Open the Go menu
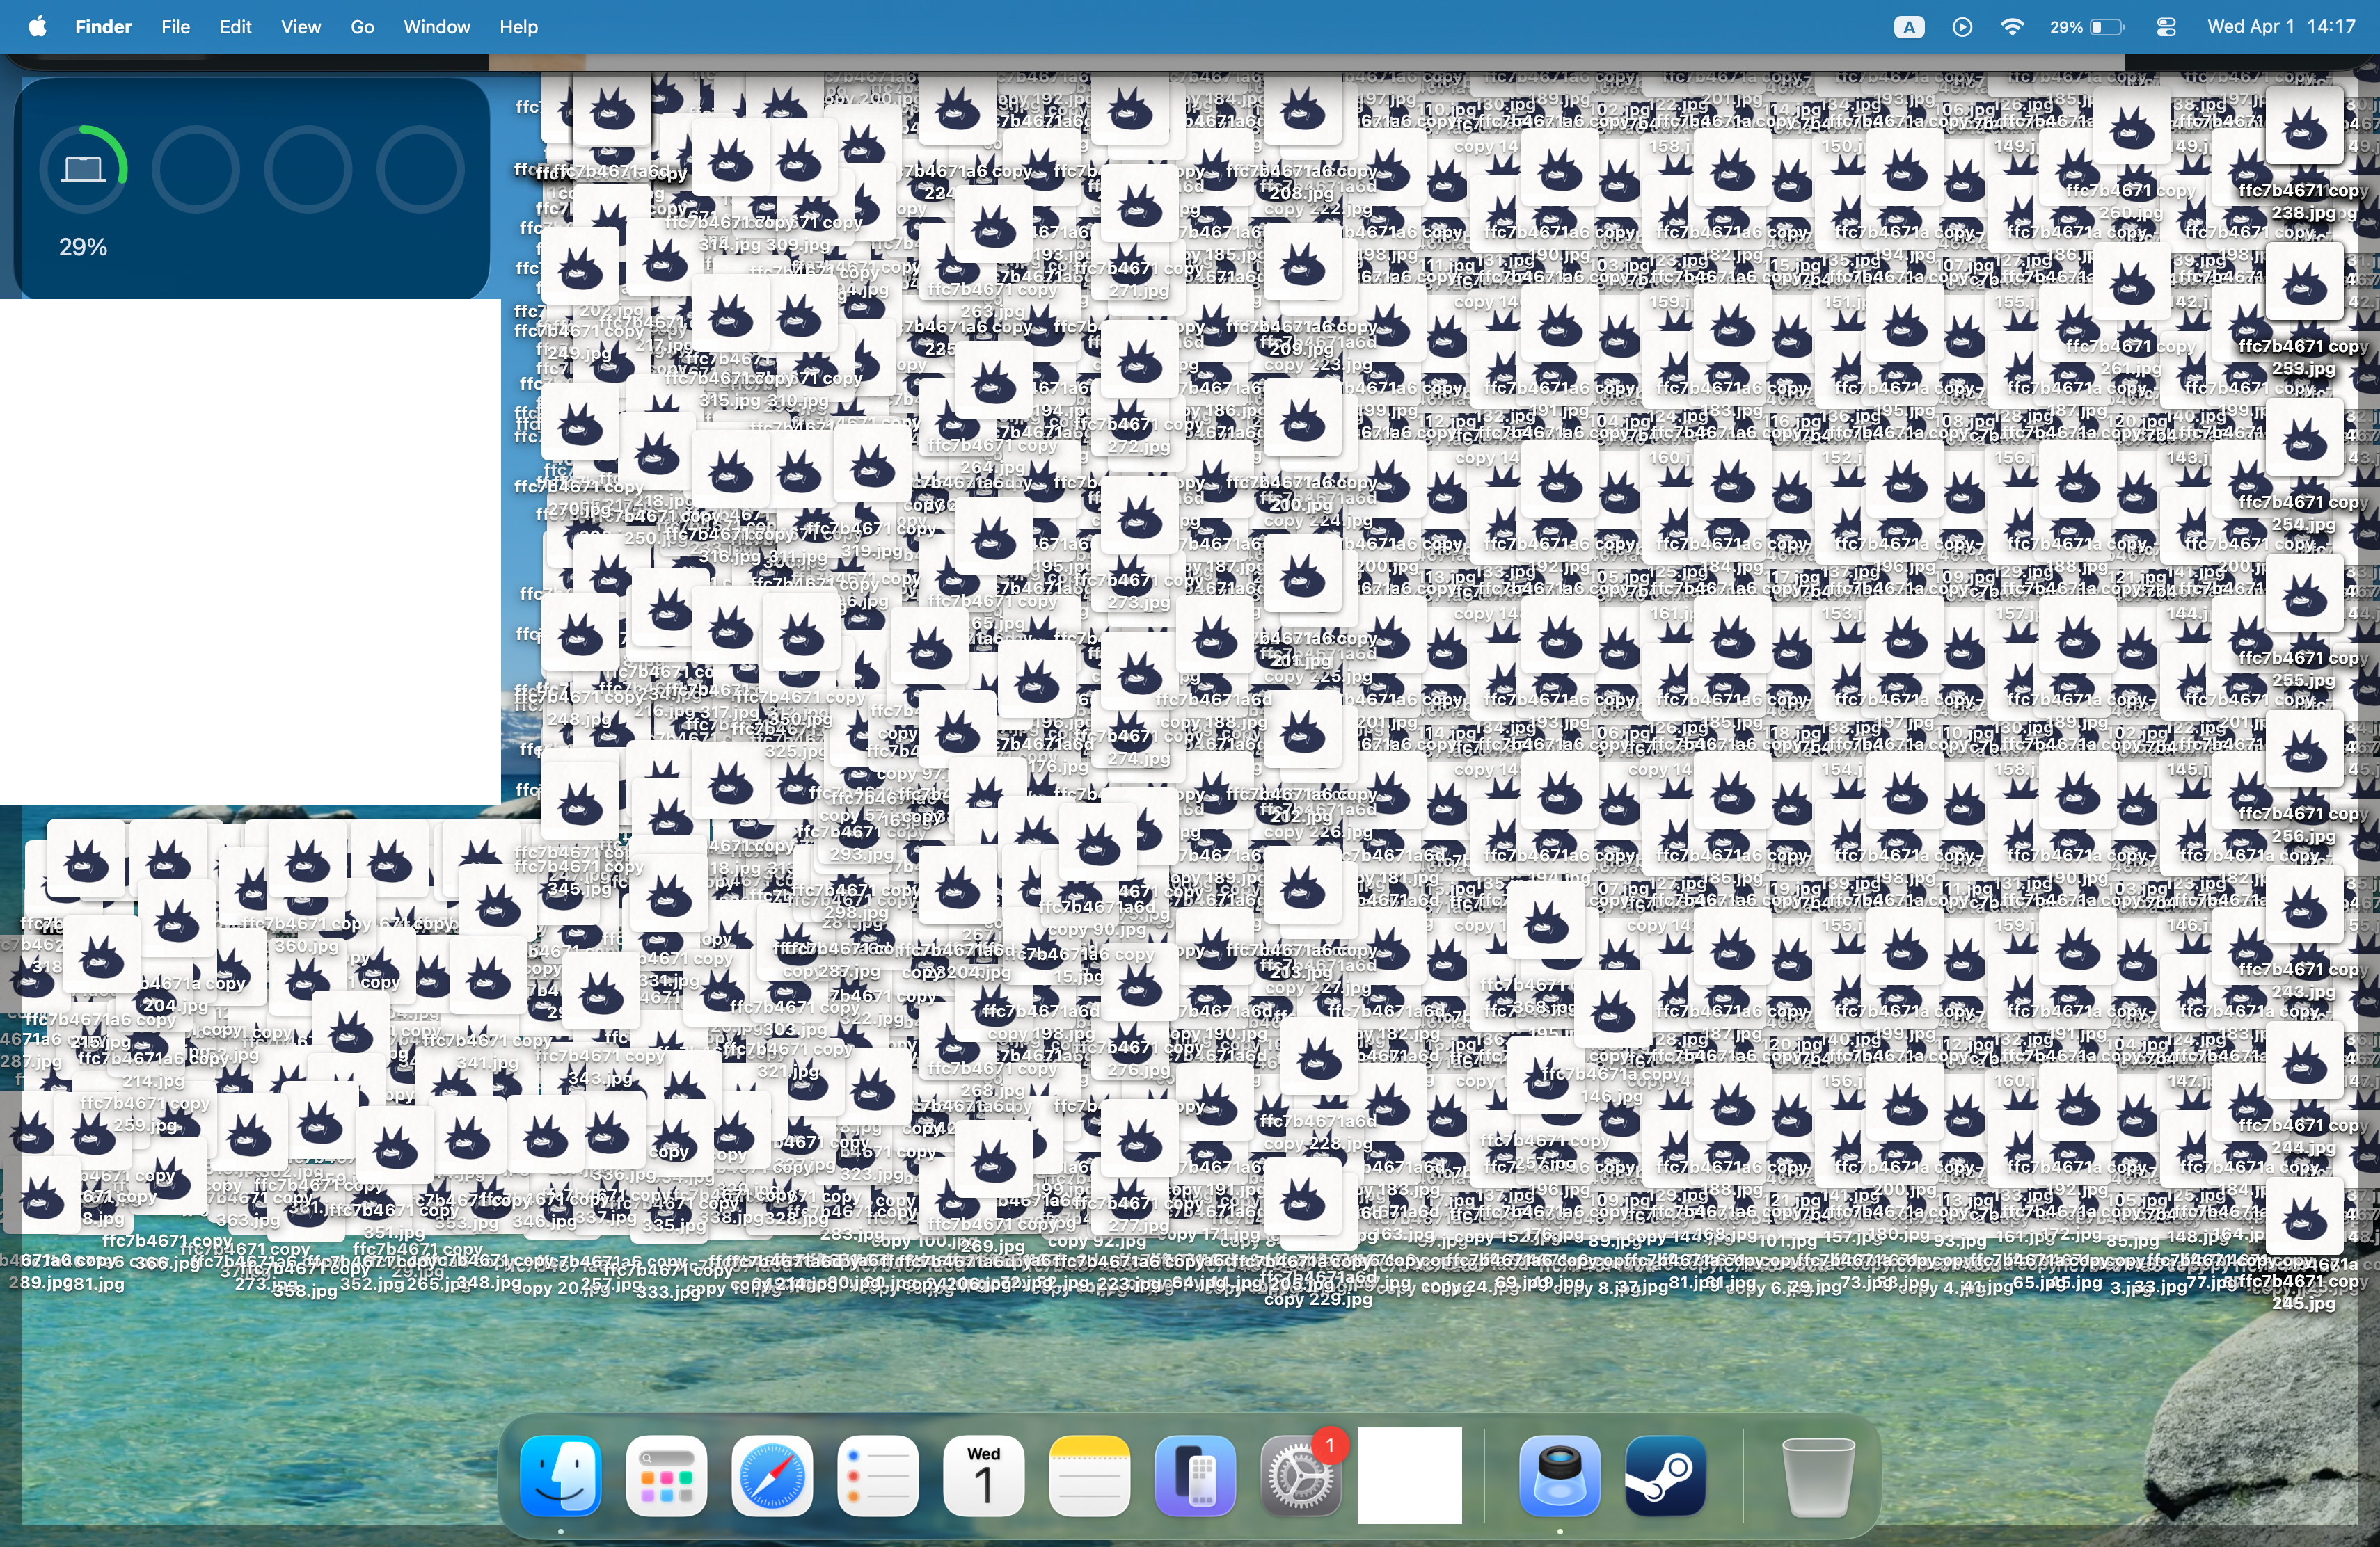The image size is (2380, 1547). click(362, 27)
